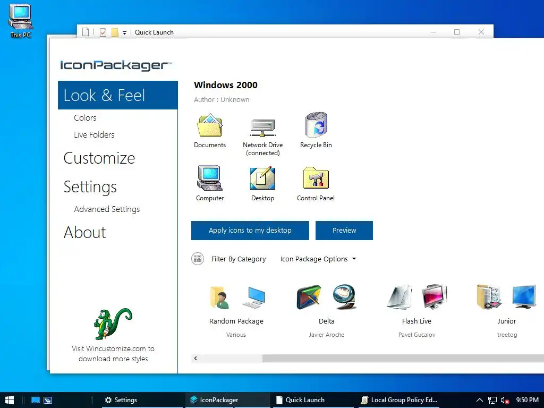Click the Recycle Bin icon preview
Image resolution: width=544 pixels, height=408 pixels.
pos(316,125)
